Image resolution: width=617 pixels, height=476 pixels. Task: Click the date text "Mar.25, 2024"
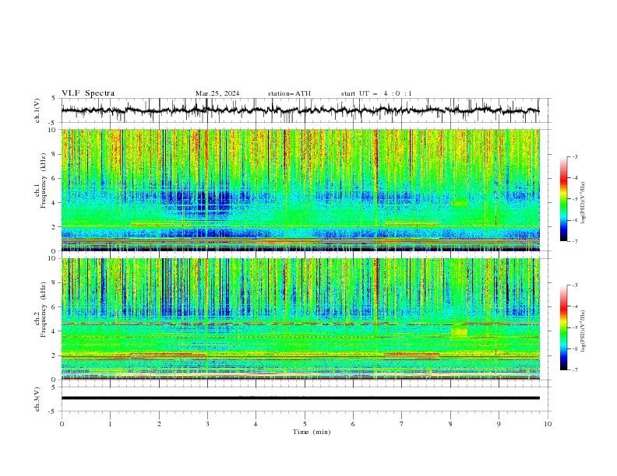(x=217, y=93)
